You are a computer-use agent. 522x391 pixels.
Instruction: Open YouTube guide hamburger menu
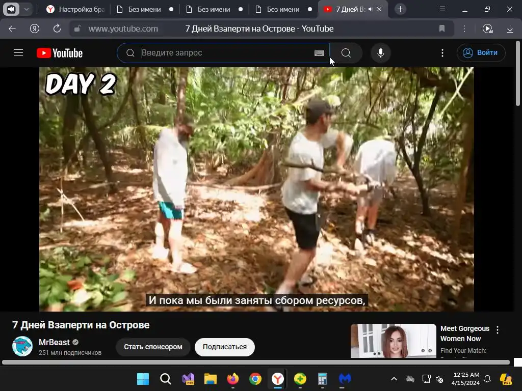pos(18,53)
